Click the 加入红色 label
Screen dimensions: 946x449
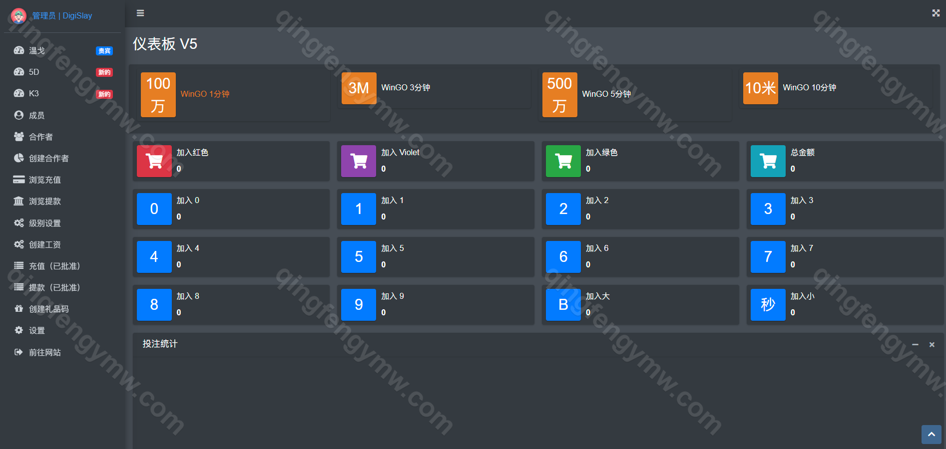[x=192, y=153]
